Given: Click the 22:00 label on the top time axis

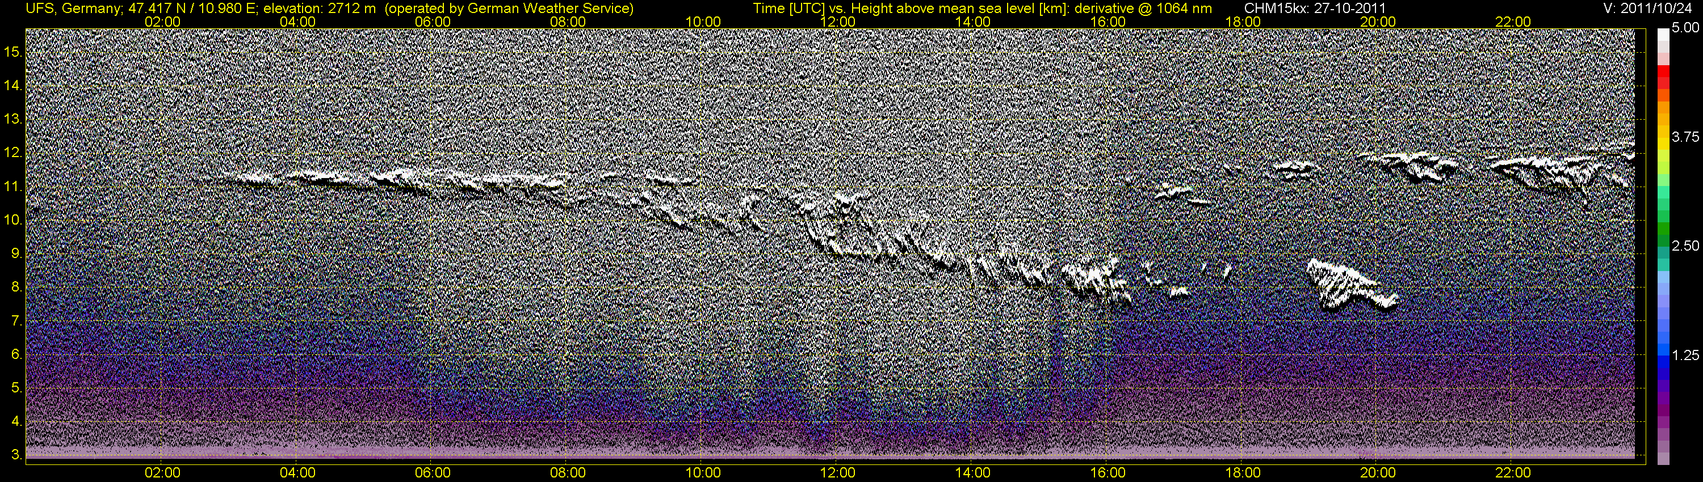Looking at the screenshot, I should [1513, 22].
